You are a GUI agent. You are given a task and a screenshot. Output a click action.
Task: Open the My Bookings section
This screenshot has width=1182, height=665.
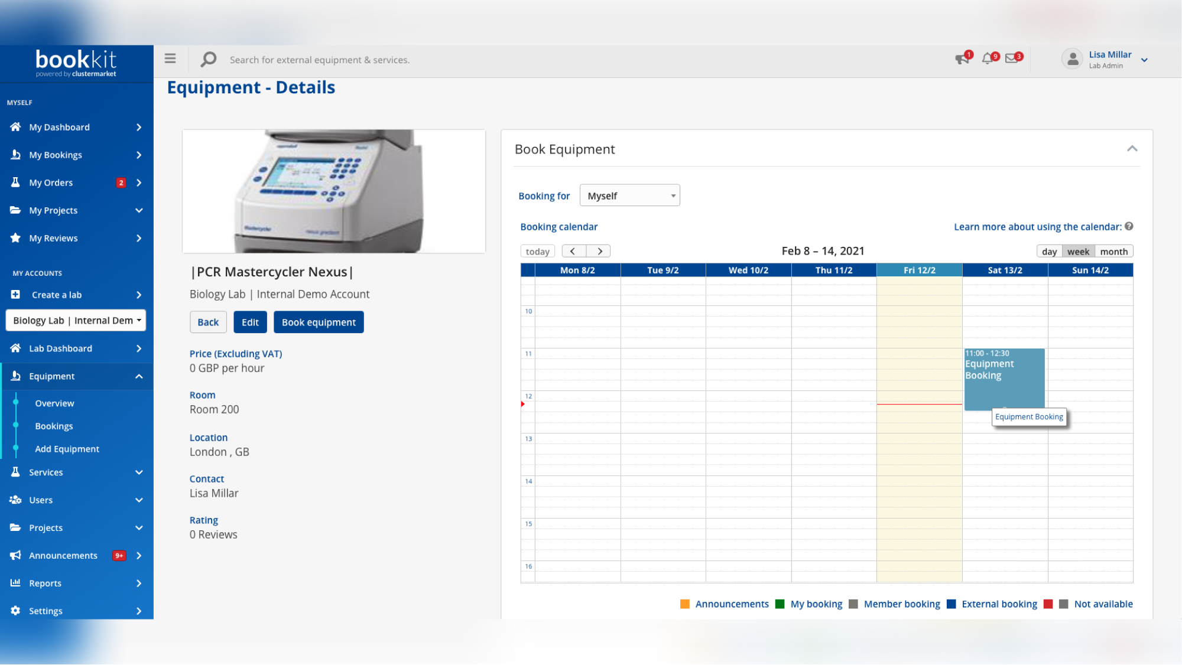[55, 155]
